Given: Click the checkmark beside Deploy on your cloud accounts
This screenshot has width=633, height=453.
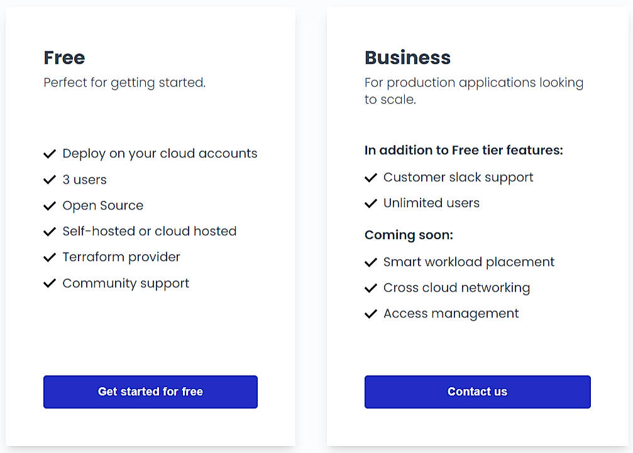Looking at the screenshot, I should pyautogui.click(x=50, y=154).
